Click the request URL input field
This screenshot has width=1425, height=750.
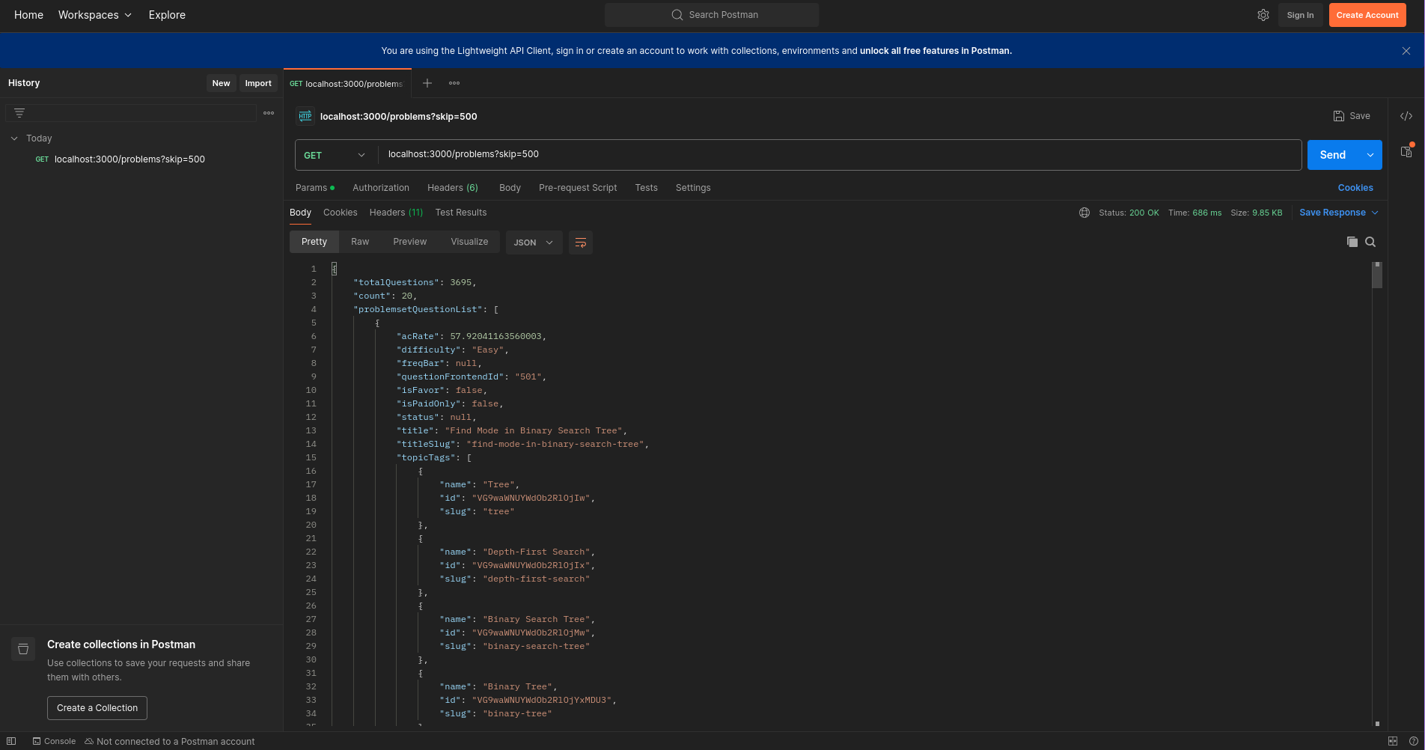pos(838,154)
